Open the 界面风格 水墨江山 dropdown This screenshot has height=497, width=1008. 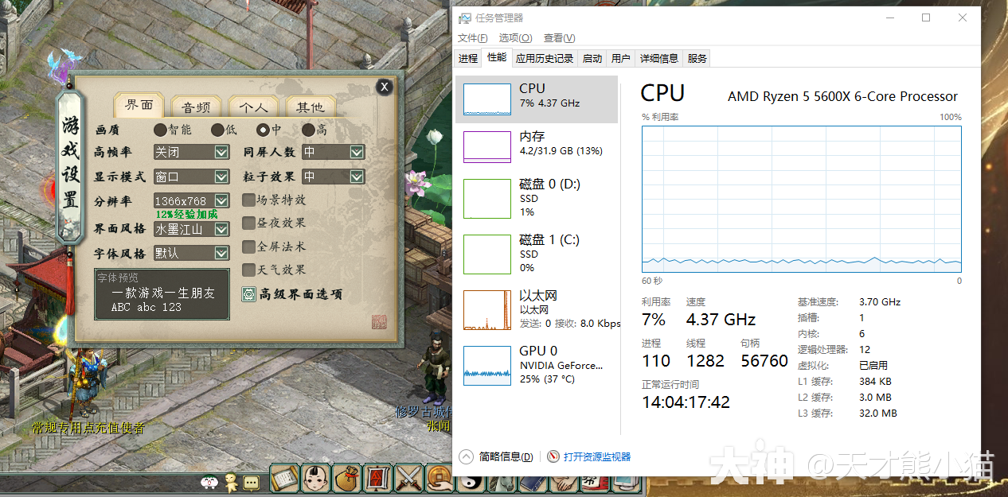tap(221, 229)
